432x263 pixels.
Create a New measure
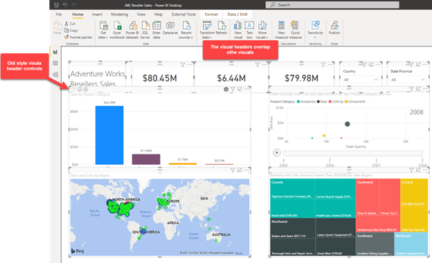click(281, 30)
